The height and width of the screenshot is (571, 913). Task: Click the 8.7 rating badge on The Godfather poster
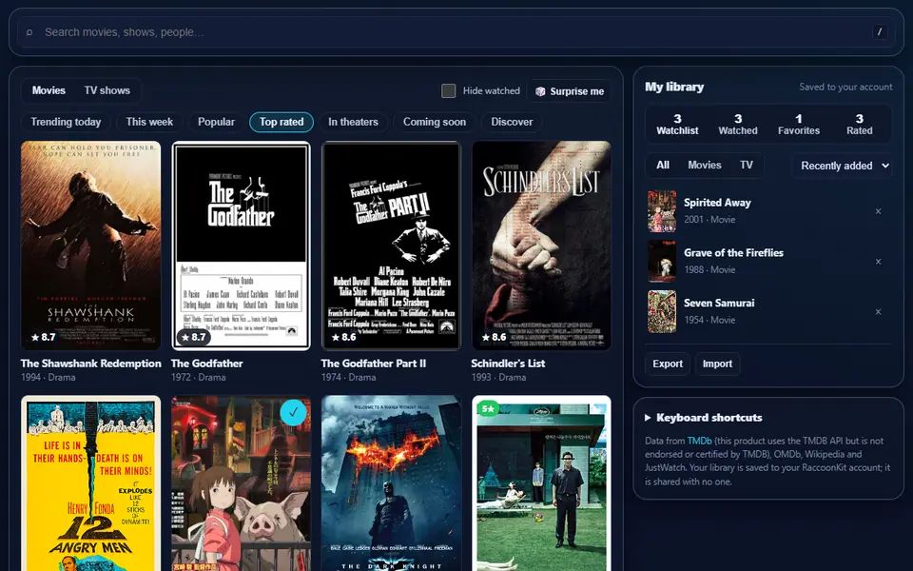194,337
